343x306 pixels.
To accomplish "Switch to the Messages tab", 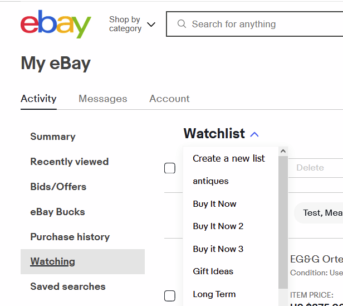I will click(103, 99).
